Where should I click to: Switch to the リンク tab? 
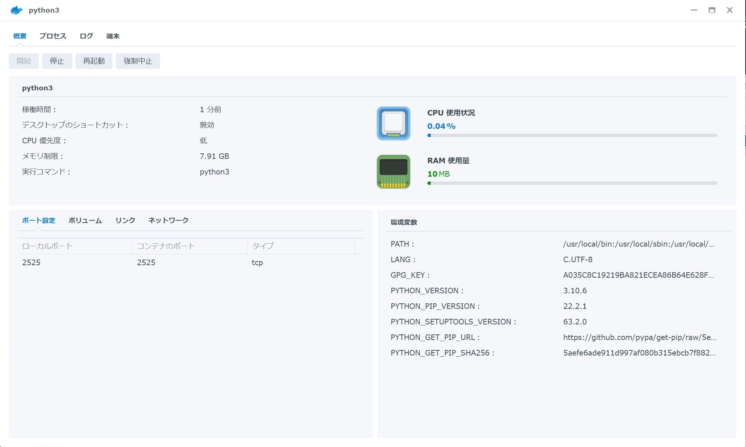[125, 220]
